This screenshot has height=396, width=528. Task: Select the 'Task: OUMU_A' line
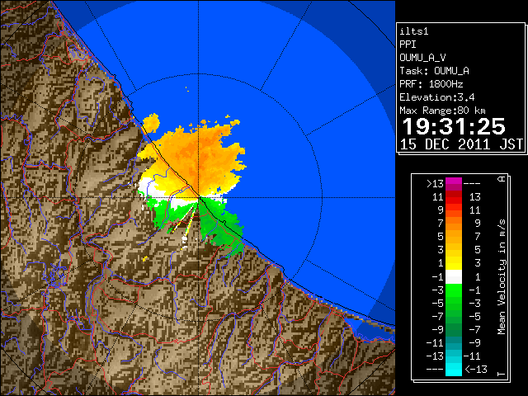pyautogui.click(x=435, y=71)
